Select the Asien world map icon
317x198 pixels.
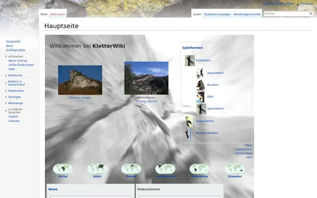pos(97,169)
